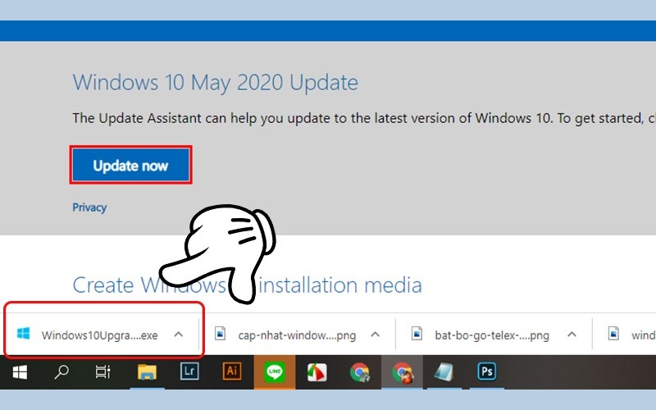Switch to active Chrome window in taskbar

(x=402, y=372)
